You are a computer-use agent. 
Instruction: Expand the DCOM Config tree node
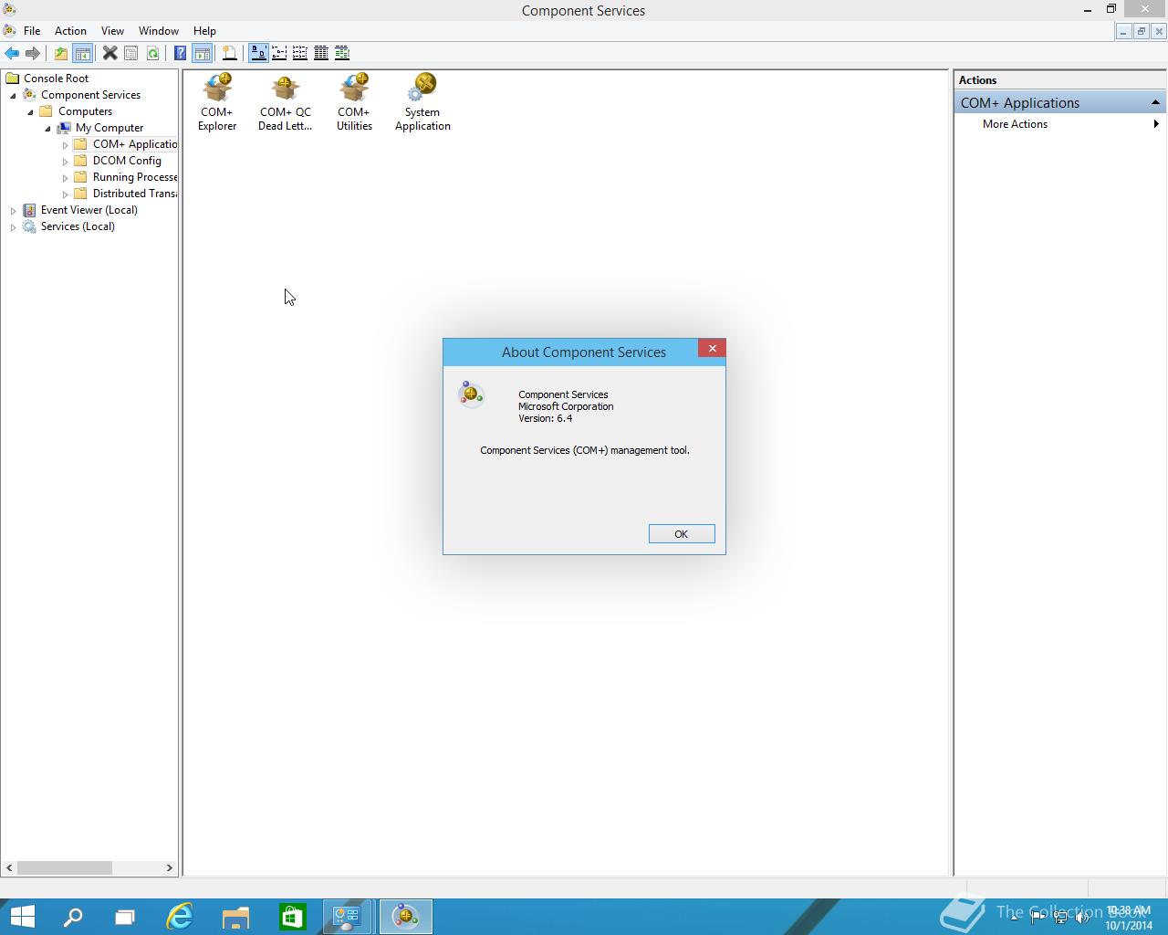click(x=66, y=162)
